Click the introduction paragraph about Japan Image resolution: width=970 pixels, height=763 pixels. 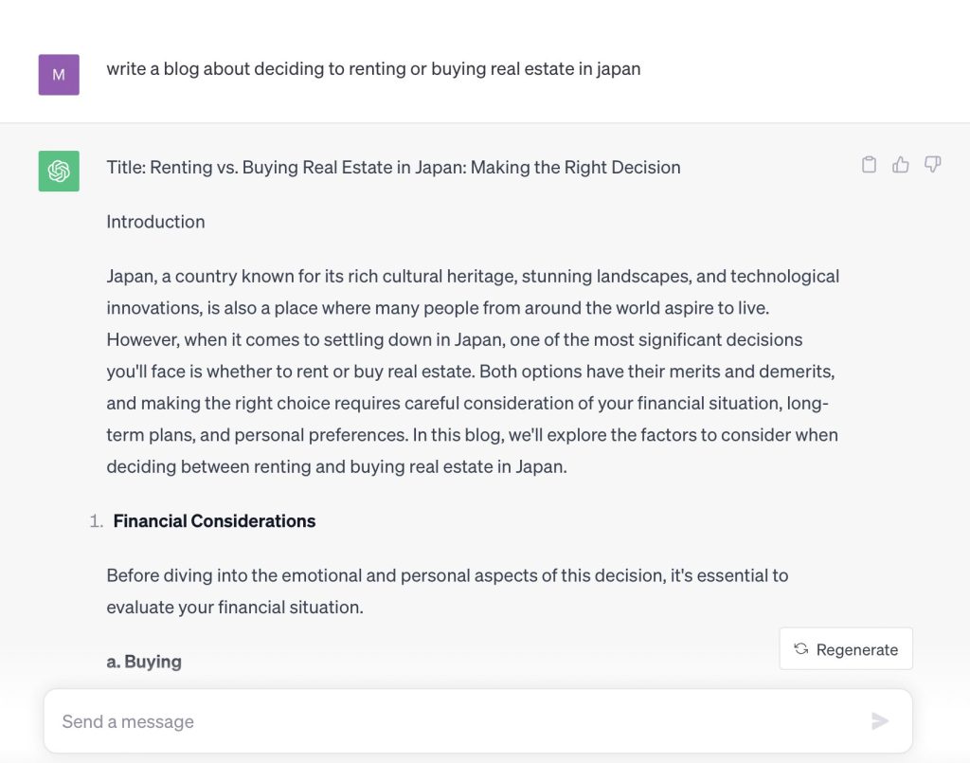pyautogui.click(x=474, y=372)
